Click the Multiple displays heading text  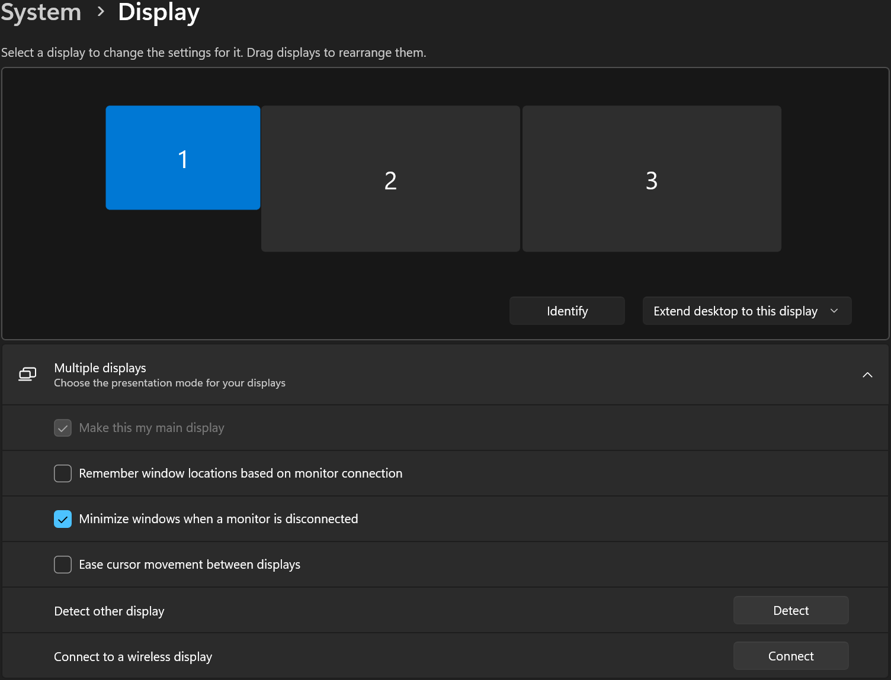(100, 368)
